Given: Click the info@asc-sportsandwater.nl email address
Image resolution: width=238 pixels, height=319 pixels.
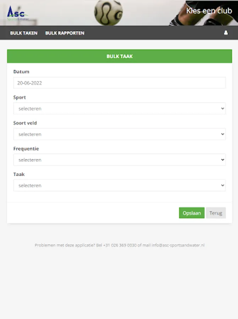Looking at the screenshot, I should click(178, 245).
